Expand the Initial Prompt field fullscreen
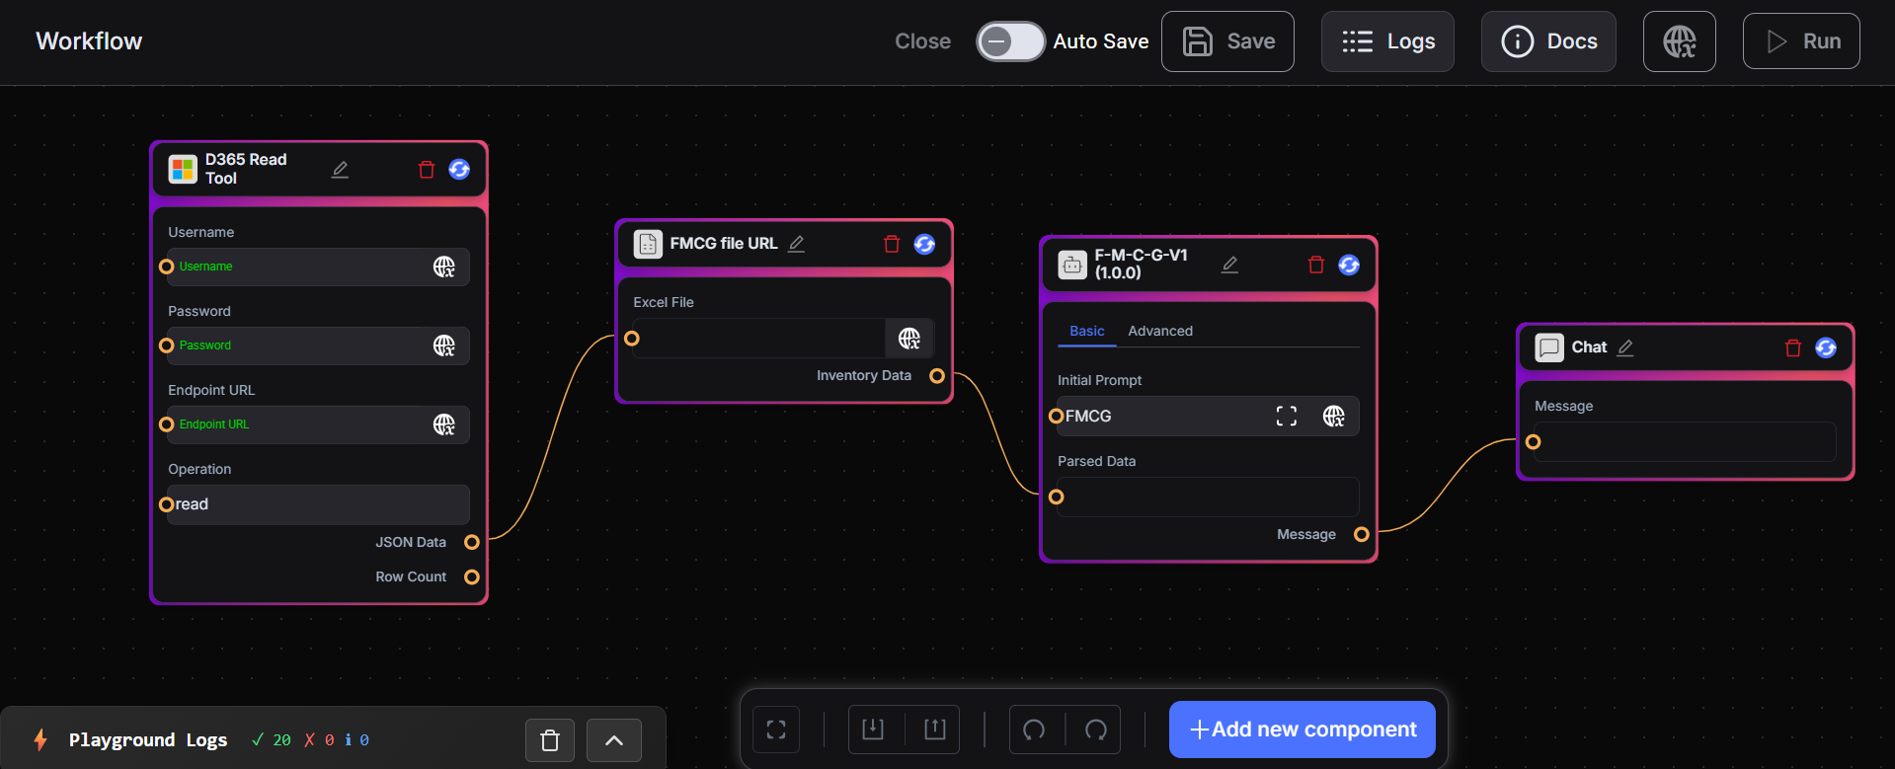 [1286, 417]
